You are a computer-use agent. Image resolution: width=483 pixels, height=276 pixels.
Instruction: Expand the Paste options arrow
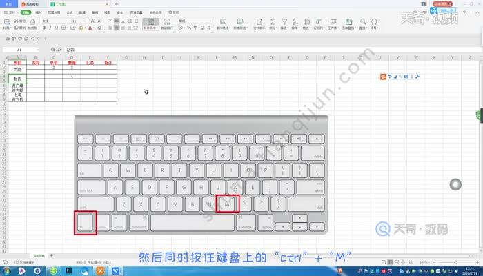(10, 28)
